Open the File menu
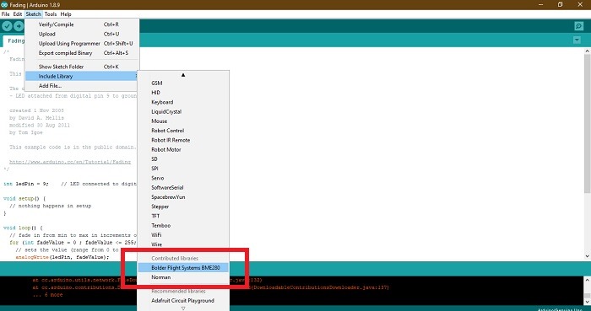 (x=5, y=14)
